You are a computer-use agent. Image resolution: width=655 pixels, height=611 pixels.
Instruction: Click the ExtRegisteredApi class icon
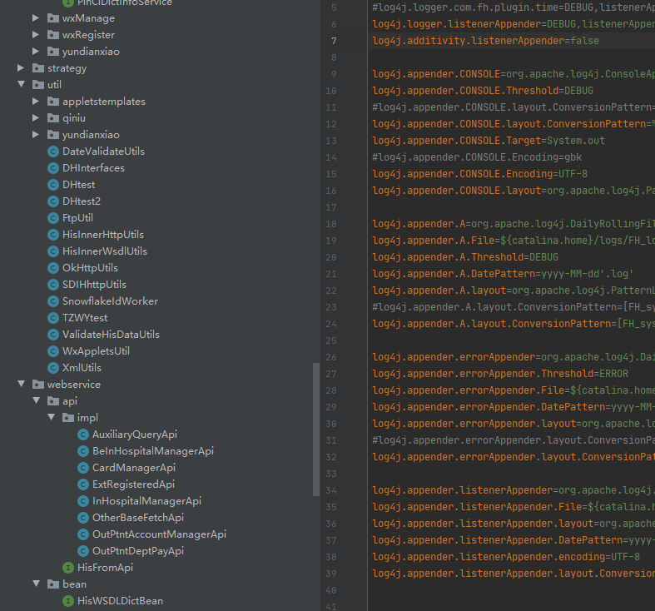(83, 484)
